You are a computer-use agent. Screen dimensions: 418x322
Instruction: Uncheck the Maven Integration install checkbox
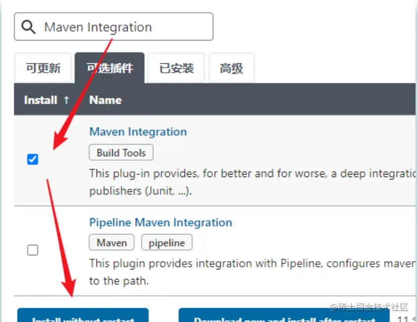click(x=33, y=159)
